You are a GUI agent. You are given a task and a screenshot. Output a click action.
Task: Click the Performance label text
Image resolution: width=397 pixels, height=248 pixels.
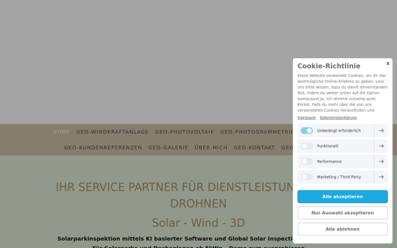point(329,161)
